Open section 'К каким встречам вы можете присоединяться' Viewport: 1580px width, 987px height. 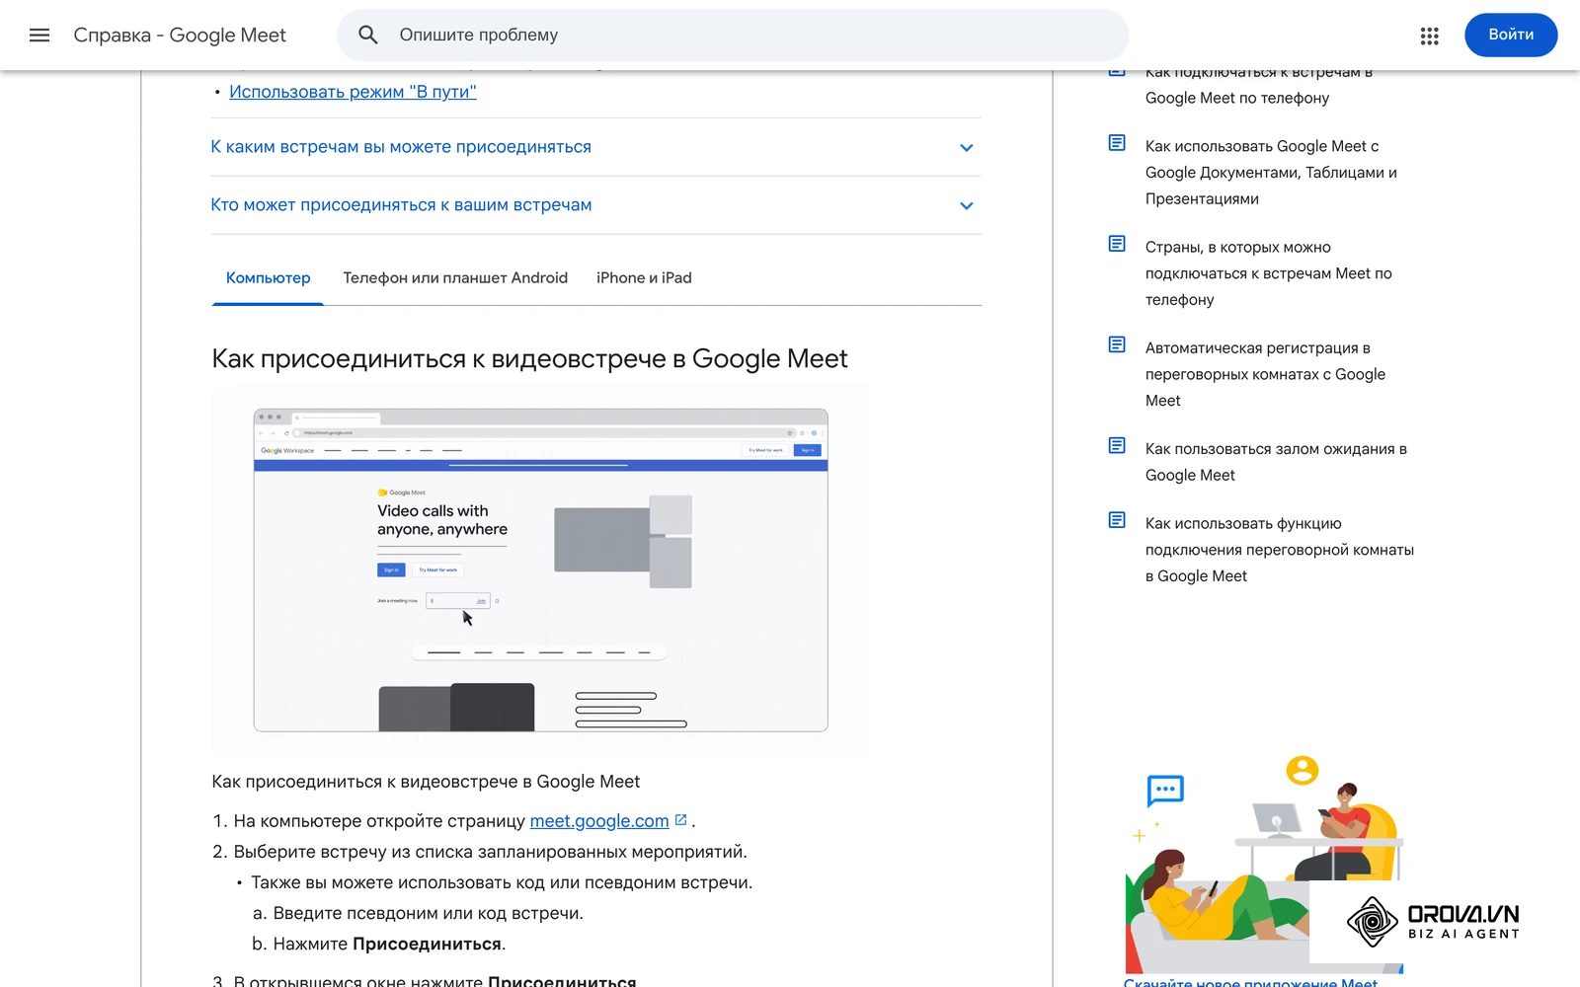pos(596,147)
